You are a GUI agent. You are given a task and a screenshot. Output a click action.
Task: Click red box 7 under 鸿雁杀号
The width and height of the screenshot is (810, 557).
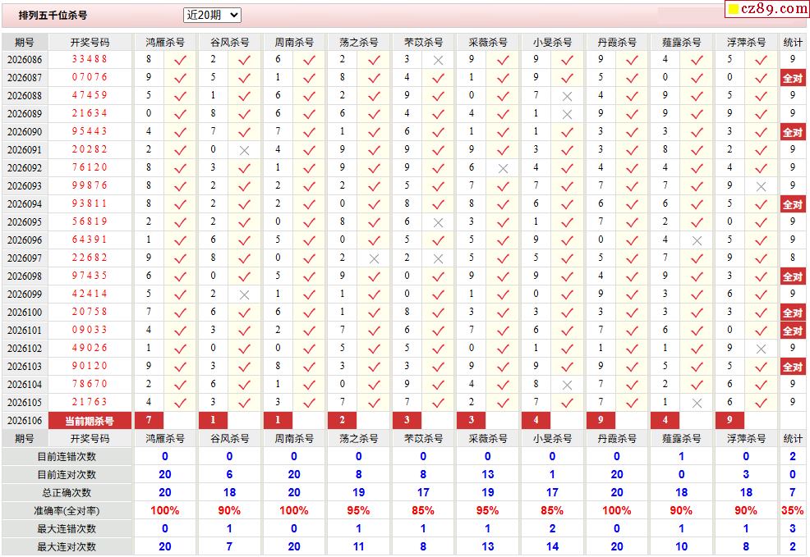tap(149, 420)
